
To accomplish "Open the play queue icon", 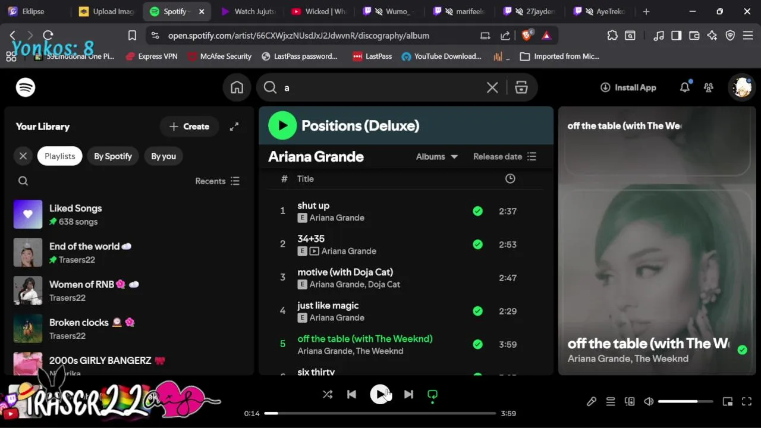I will click(x=611, y=402).
